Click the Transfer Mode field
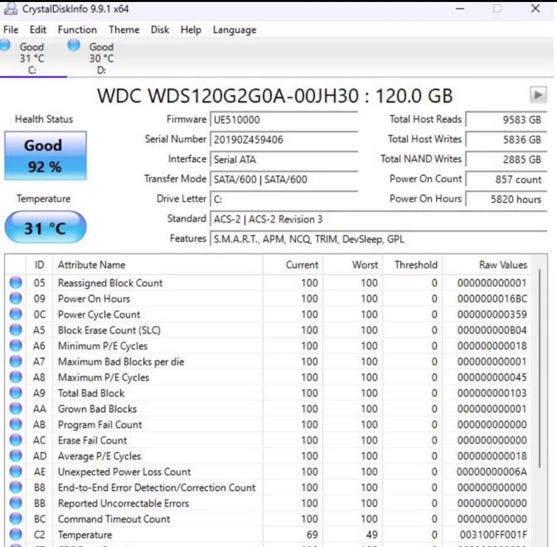 click(x=284, y=180)
